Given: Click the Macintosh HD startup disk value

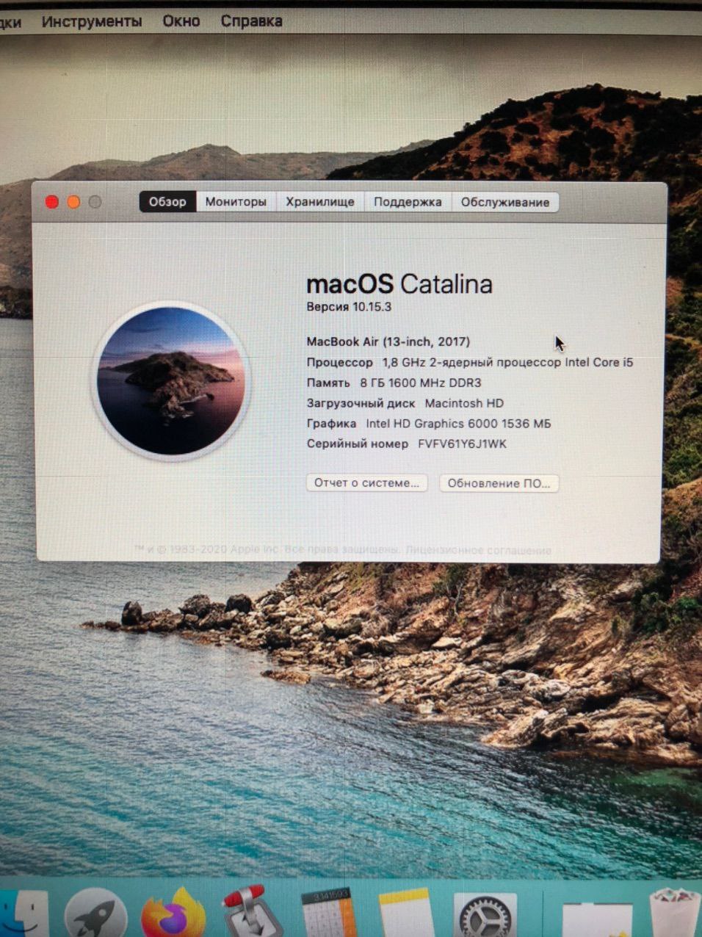Looking at the screenshot, I should point(464,403).
